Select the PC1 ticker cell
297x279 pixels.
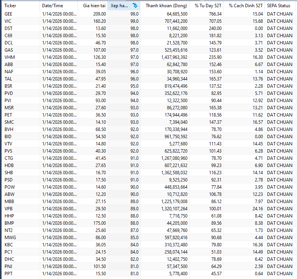[x=8, y=252]
